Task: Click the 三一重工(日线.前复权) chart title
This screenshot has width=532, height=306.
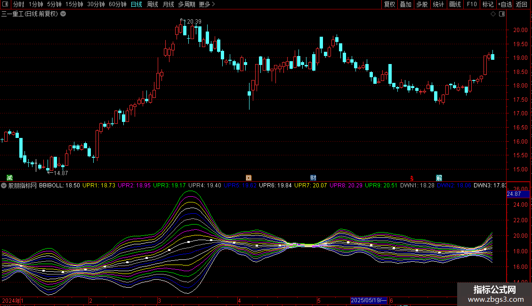Action: tap(30, 14)
